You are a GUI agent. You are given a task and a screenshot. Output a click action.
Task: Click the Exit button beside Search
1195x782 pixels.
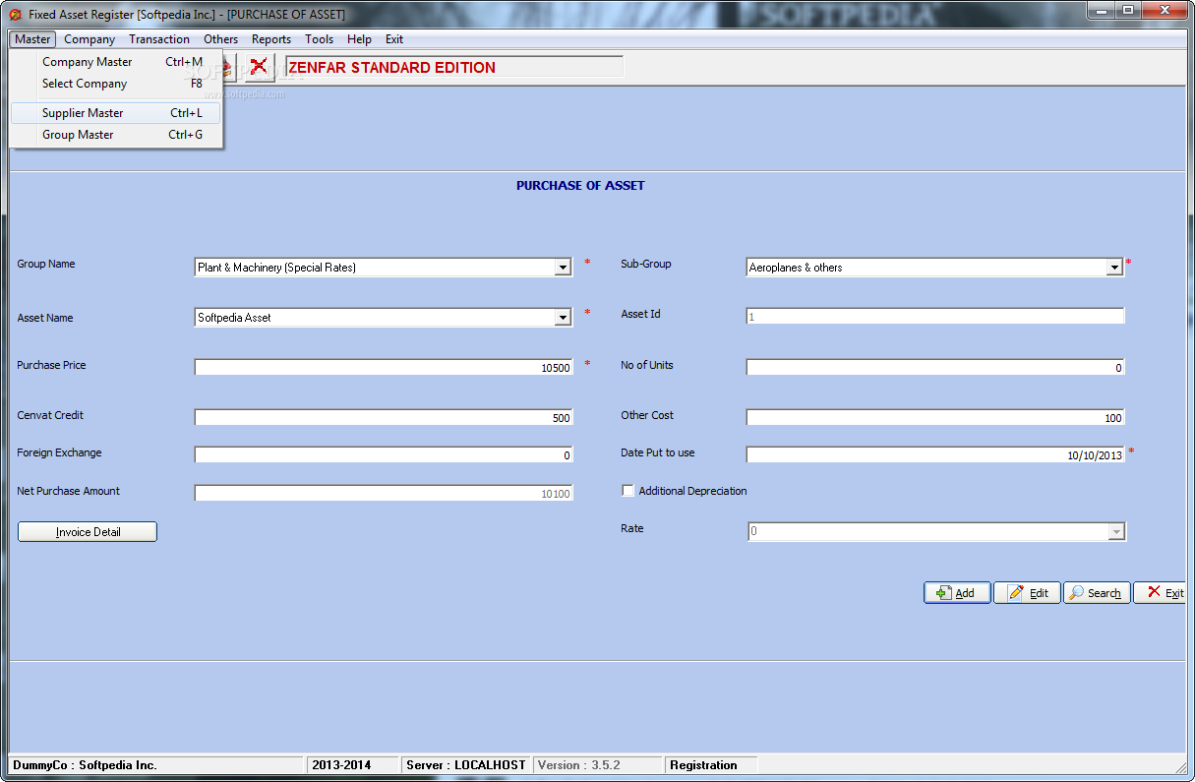pyautogui.click(x=1162, y=593)
